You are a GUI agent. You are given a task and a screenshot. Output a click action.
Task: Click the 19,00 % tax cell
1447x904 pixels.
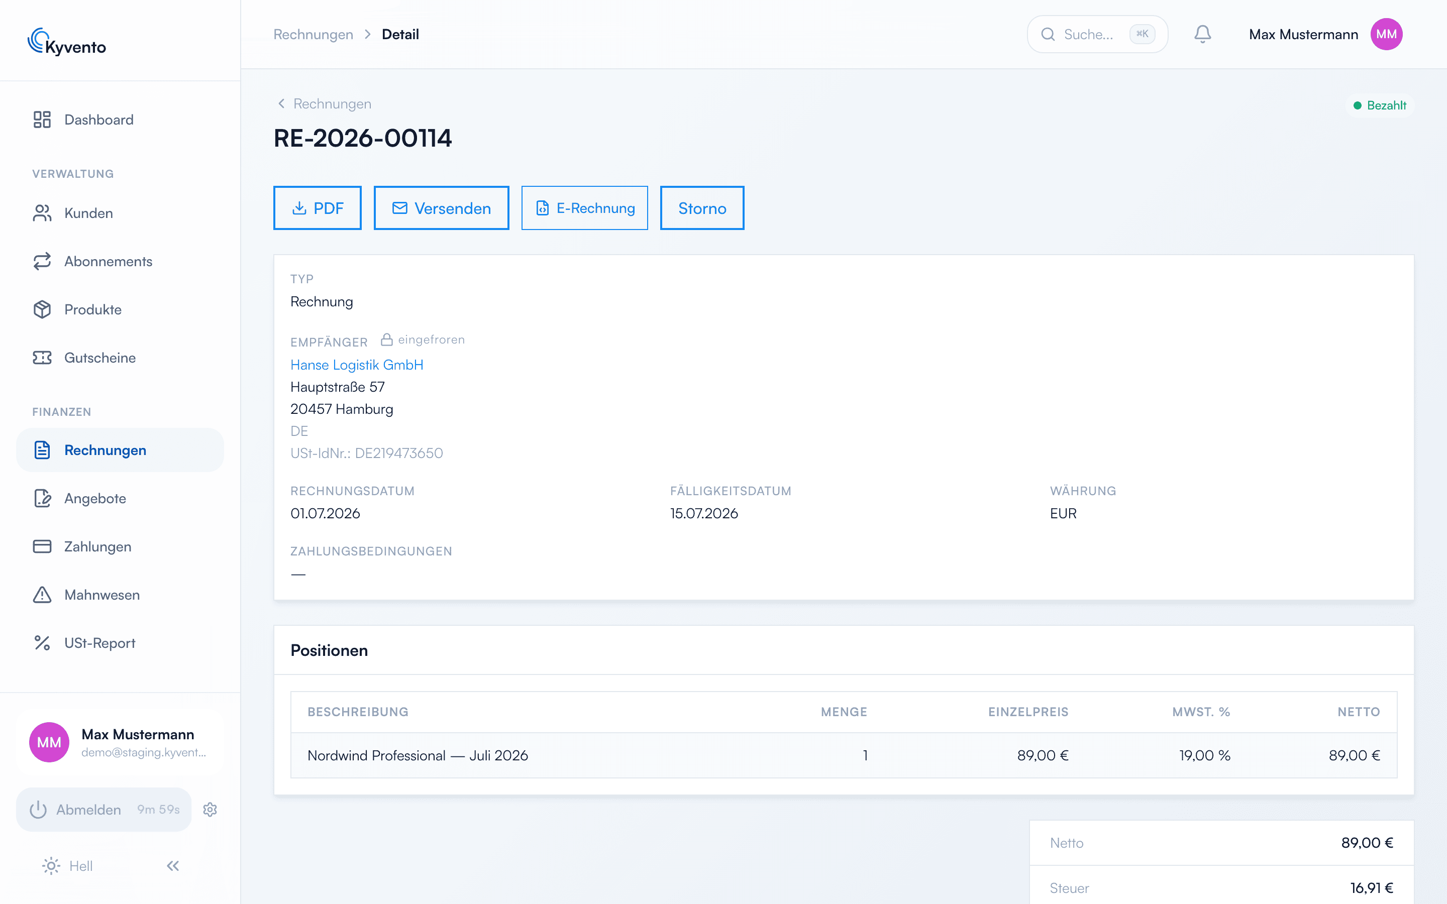tap(1204, 755)
